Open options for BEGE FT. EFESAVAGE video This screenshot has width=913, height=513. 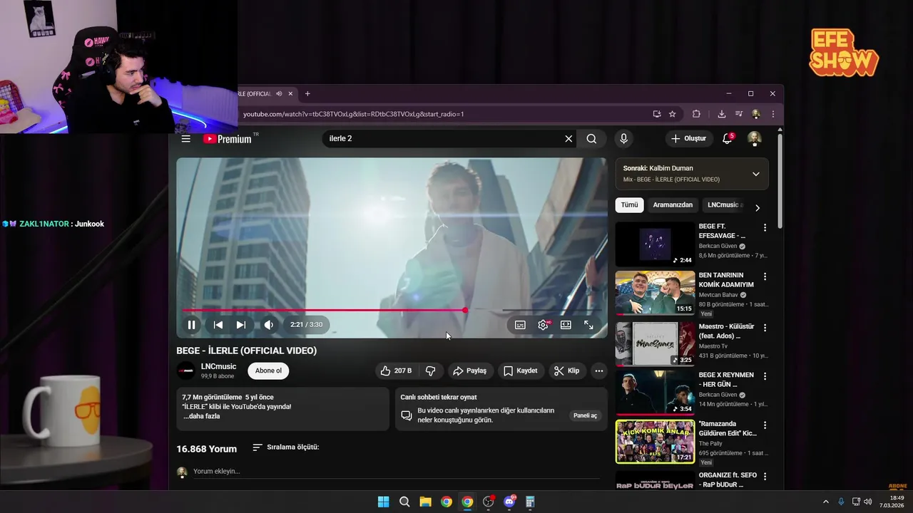click(765, 228)
